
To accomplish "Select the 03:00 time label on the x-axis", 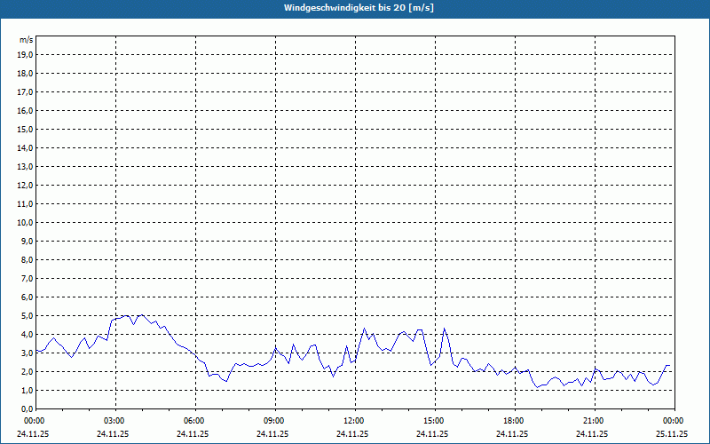I will (114, 421).
